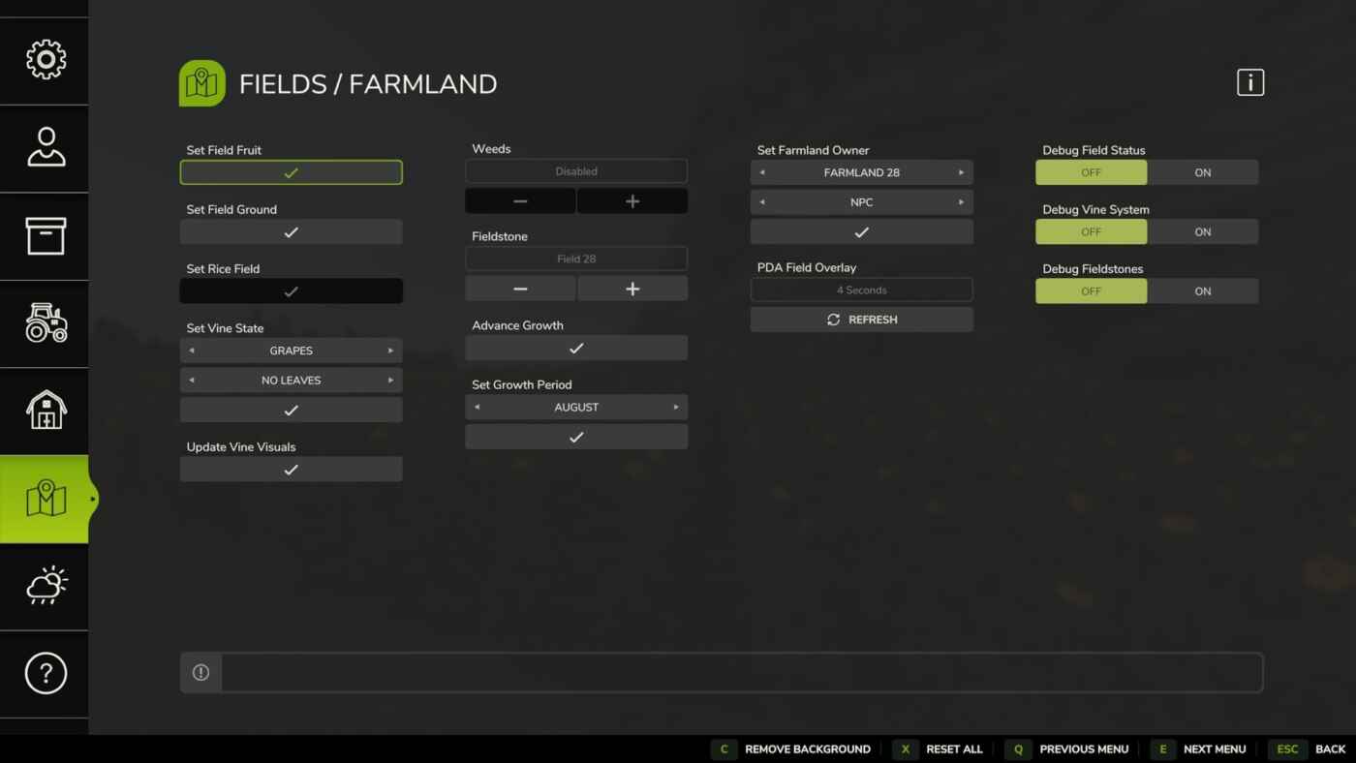Increase Fieldstone with plus button

[x=632, y=289]
